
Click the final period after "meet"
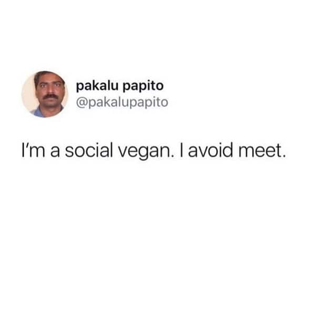tap(283, 156)
